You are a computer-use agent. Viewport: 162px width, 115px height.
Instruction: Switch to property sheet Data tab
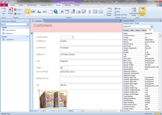(x=132, y=30)
